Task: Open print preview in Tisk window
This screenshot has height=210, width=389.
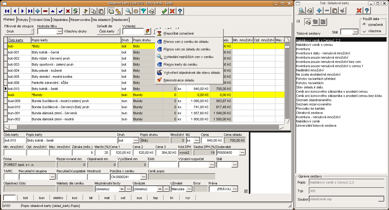Action: (x=302, y=11)
